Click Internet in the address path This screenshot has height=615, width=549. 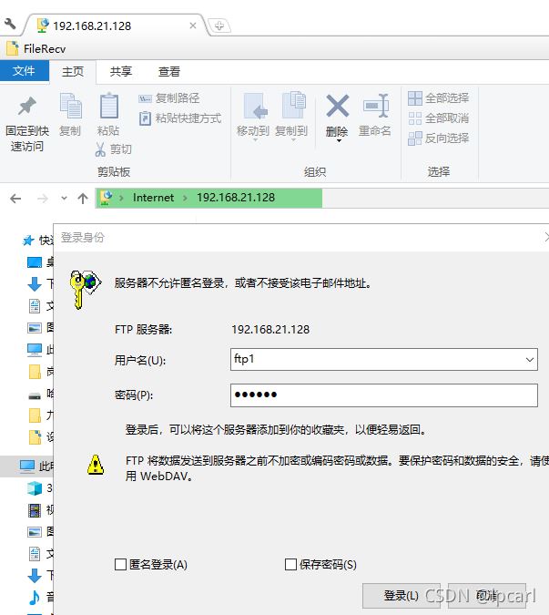tap(153, 198)
